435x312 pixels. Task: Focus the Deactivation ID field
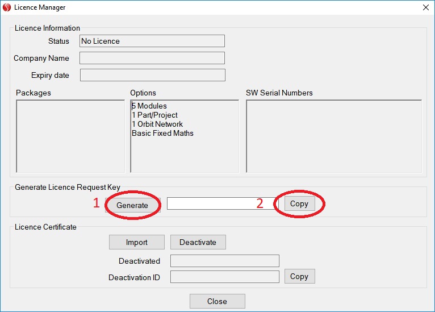click(225, 277)
